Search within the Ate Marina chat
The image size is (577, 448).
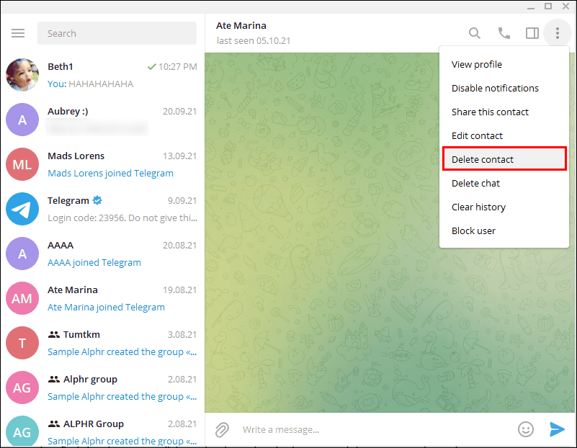click(474, 32)
